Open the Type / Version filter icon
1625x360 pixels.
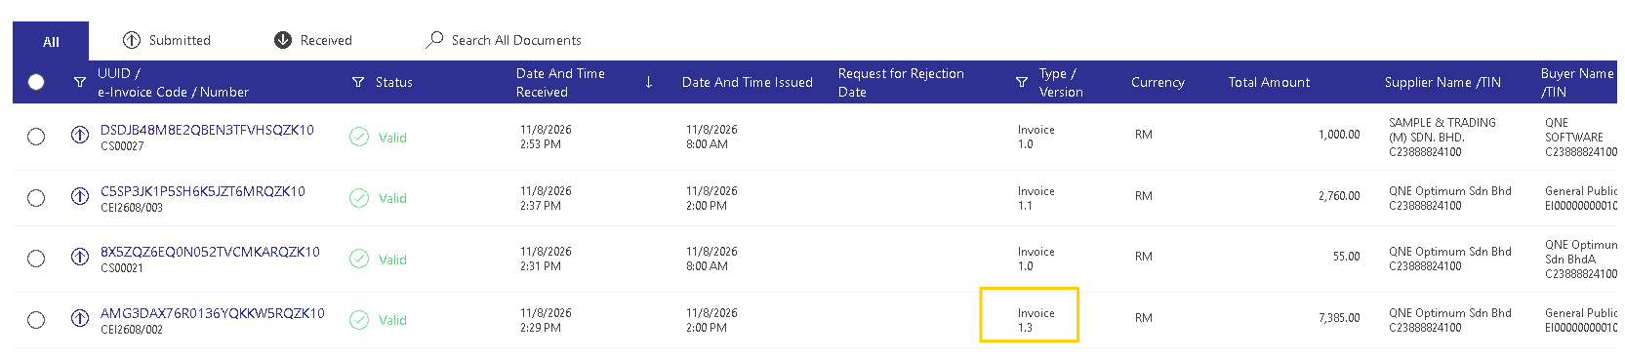click(x=1022, y=82)
